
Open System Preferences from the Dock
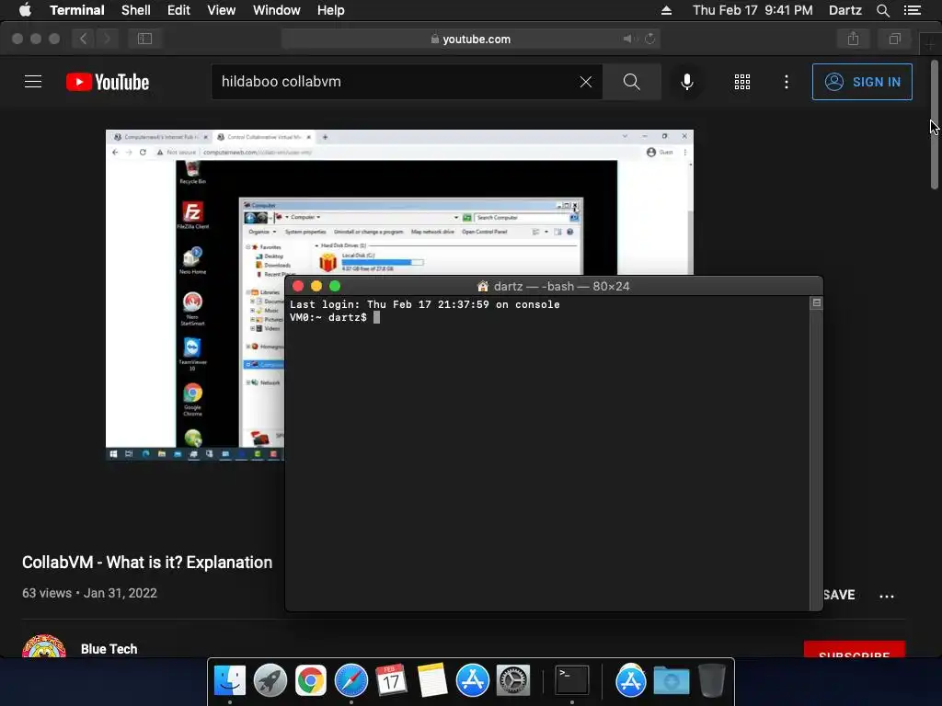pyautogui.click(x=512, y=681)
